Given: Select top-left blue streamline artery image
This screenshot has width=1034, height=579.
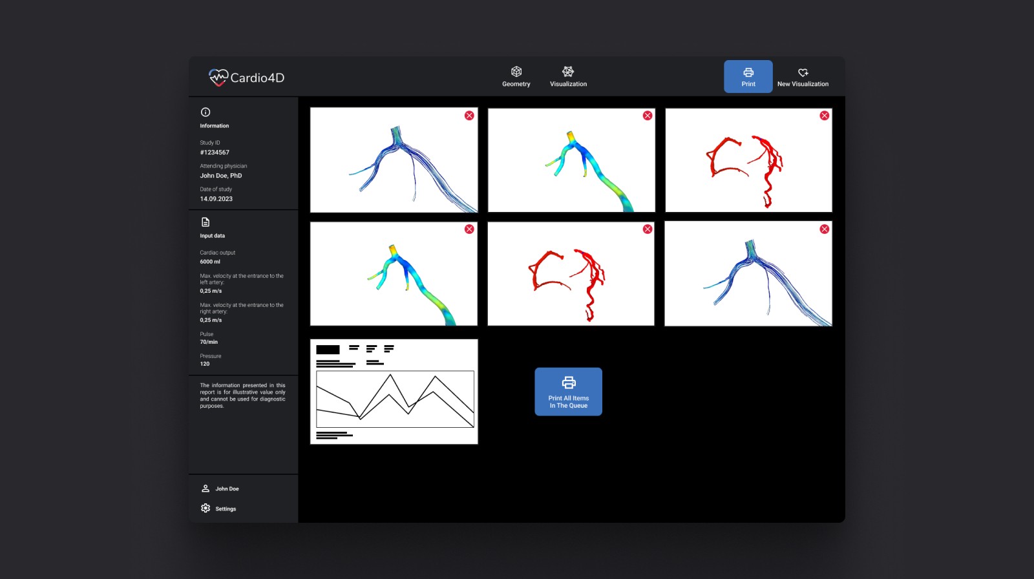Looking at the screenshot, I should pyautogui.click(x=394, y=160).
